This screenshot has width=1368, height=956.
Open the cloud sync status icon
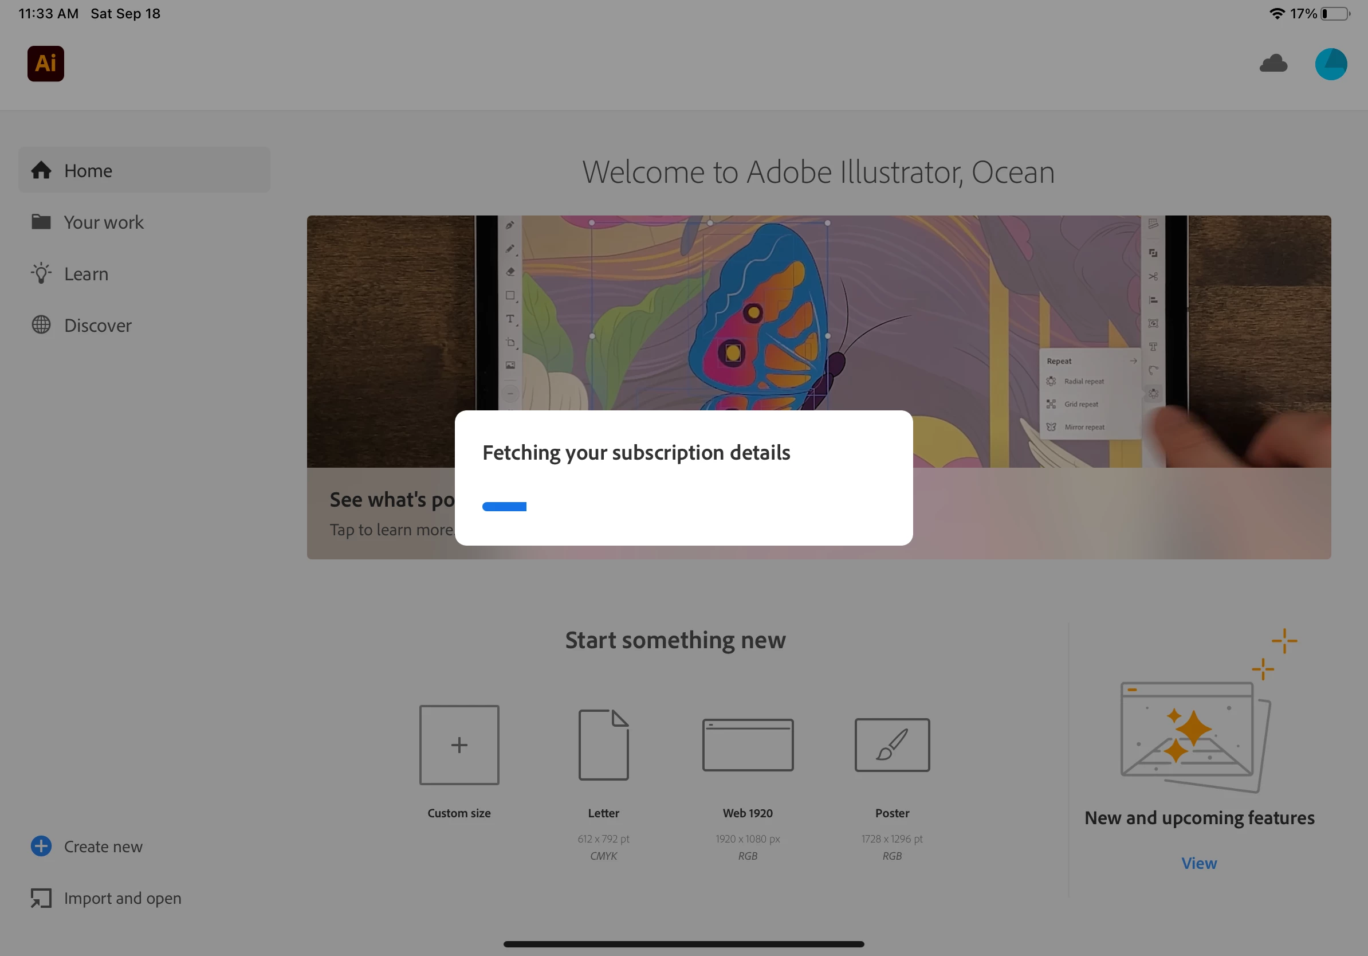pyautogui.click(x=1273, y=63)
